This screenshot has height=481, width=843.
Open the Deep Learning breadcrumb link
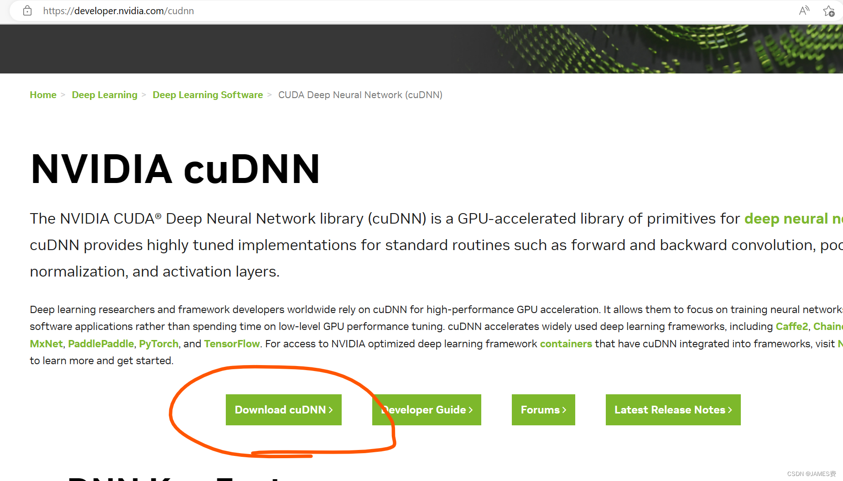click(x=104, y=95)
